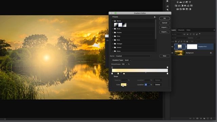Toggle the filter for pixel layers
The image size is (217, 122).
pyautogui.click(x=184, y=34)
